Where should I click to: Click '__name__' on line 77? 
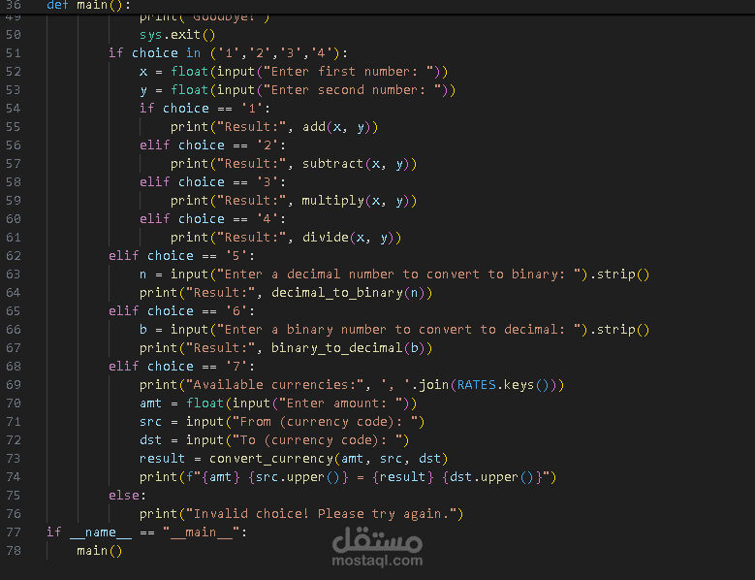pos(100,532)
